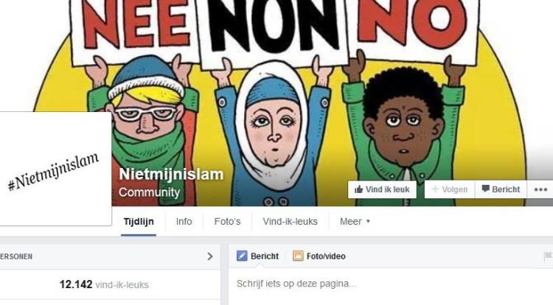The image size is (553, 305).
Task: Click the thumbs-up icon on Vind ik leuk
Action: tap(358, 189)
